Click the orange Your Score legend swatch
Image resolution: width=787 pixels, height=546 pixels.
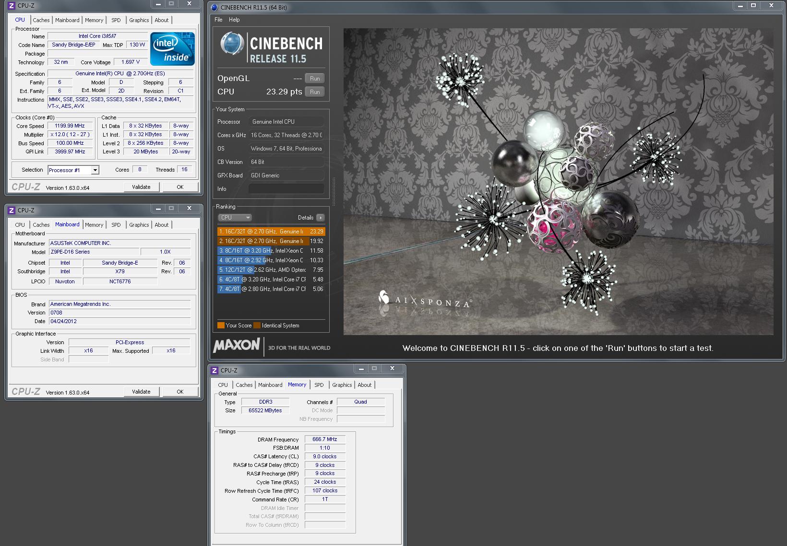point(221,325)
